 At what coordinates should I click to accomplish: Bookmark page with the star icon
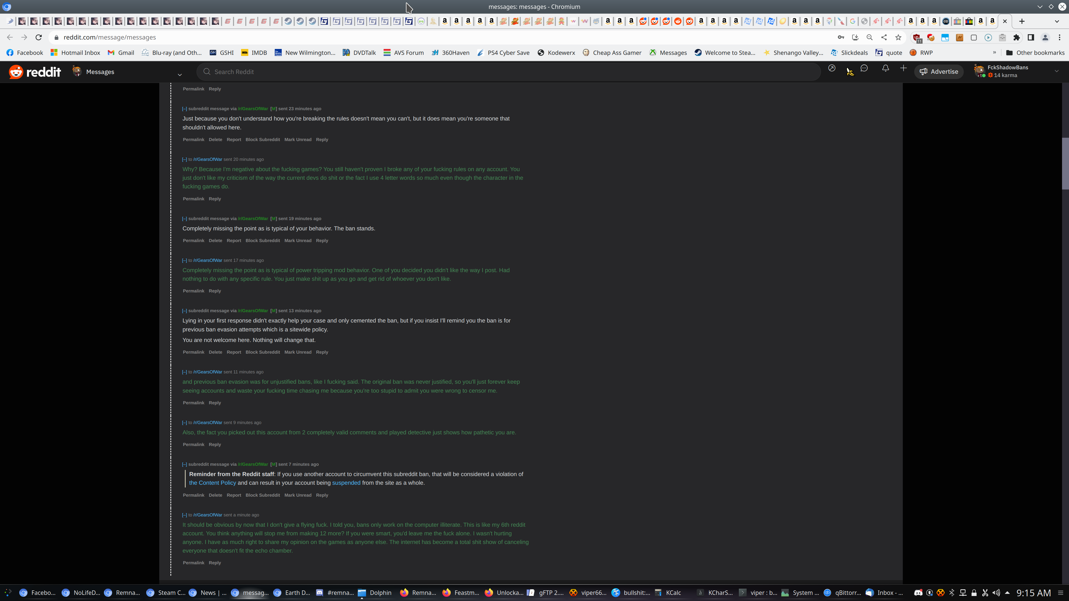pos(898,37)
